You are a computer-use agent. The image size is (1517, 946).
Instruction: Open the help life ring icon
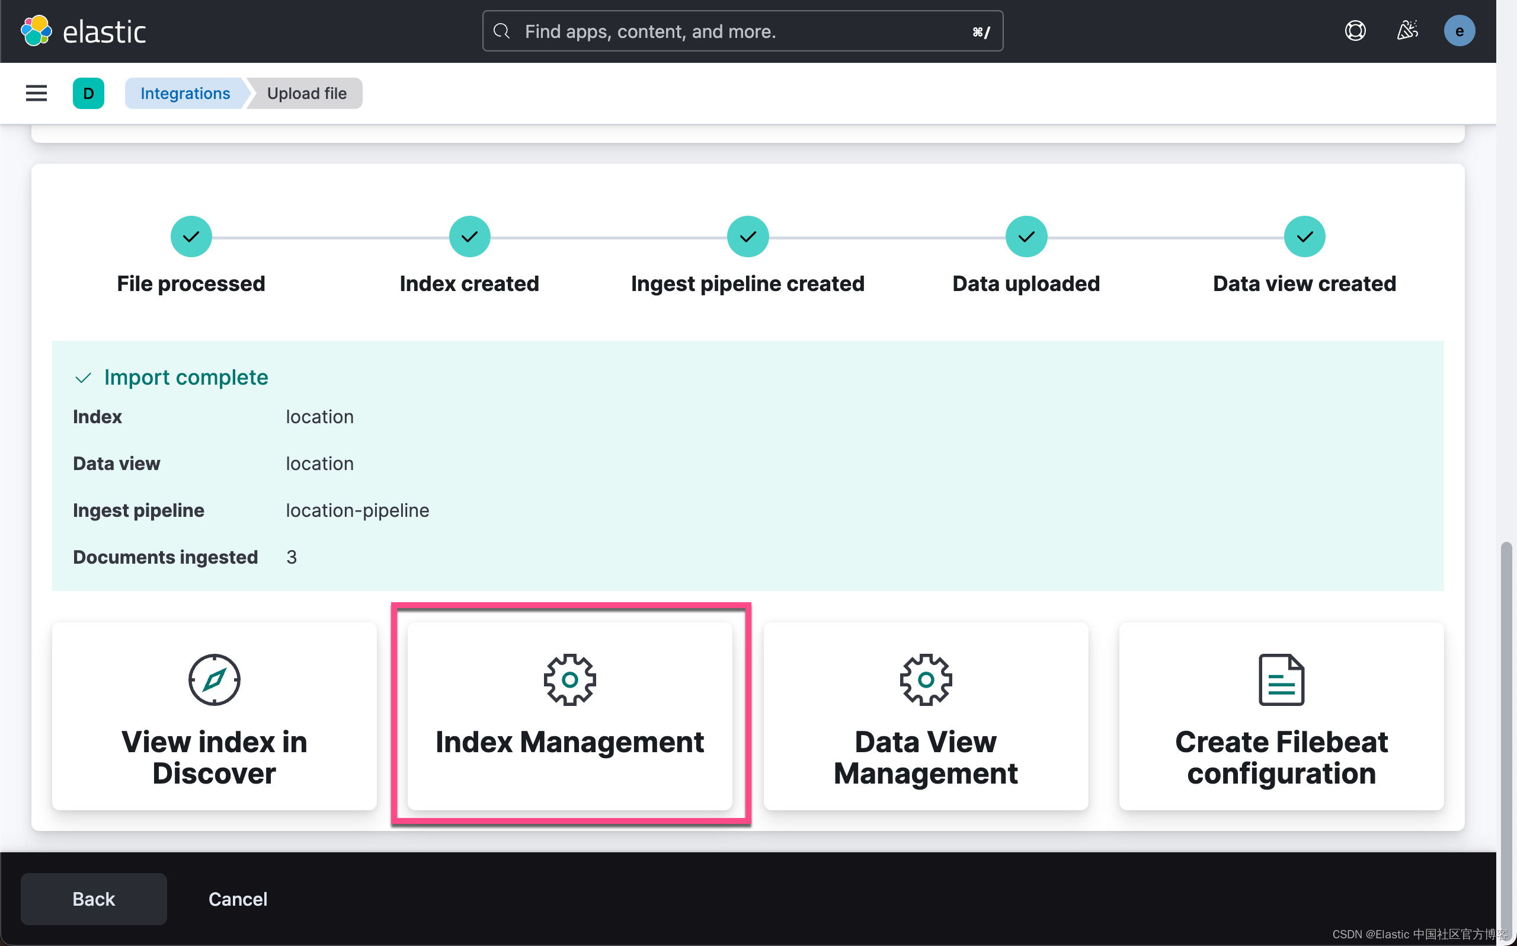(1355, 31)
